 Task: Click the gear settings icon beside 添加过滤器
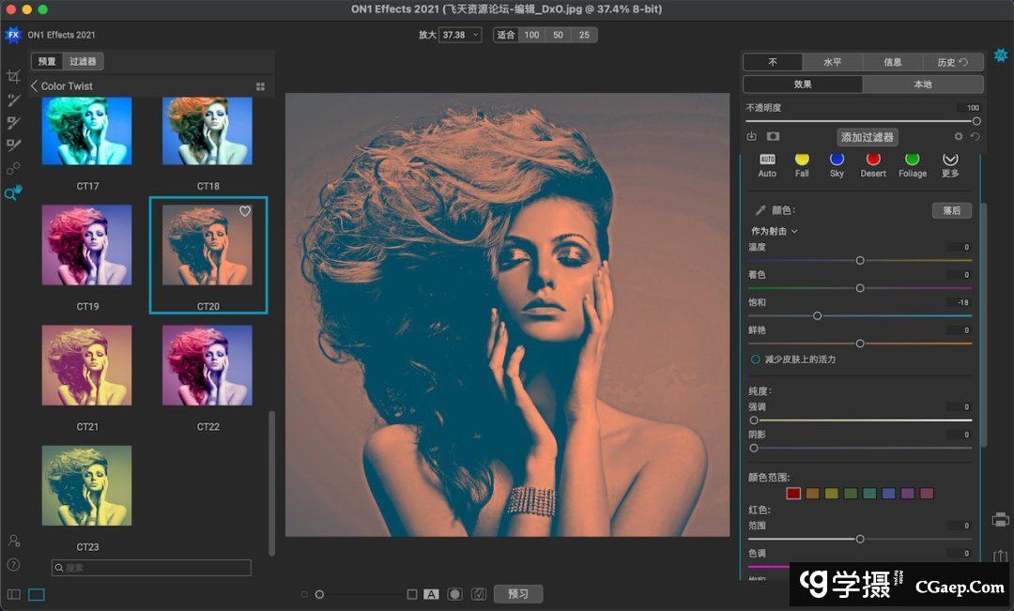[959, 137]
